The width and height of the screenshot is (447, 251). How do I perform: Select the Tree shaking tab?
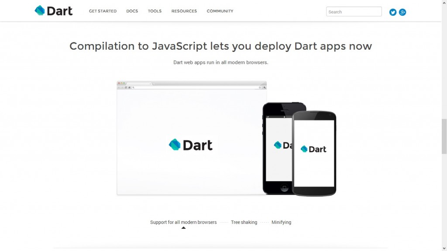tap(244, 222)
